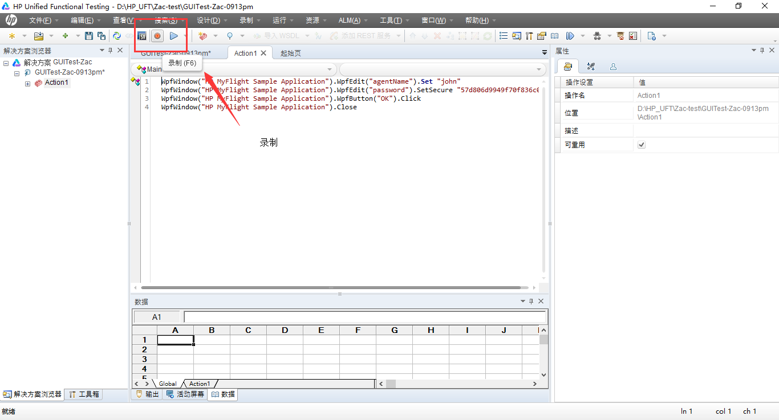Start recording with the red Record button
Image resolution: width=779 pixels, height=420 pixels.
157,36
